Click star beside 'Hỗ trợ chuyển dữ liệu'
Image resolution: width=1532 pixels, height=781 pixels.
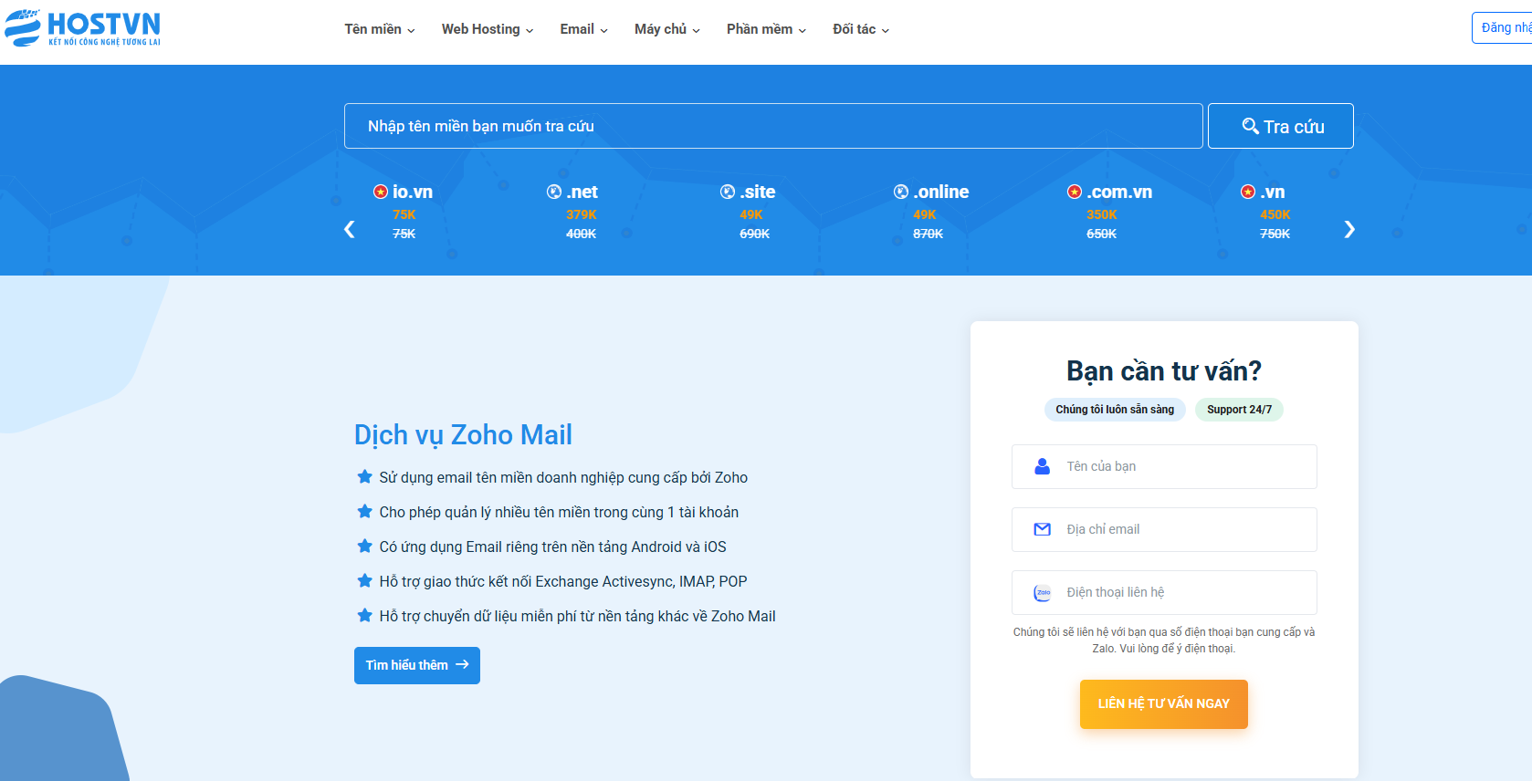(x=364, y=615)
